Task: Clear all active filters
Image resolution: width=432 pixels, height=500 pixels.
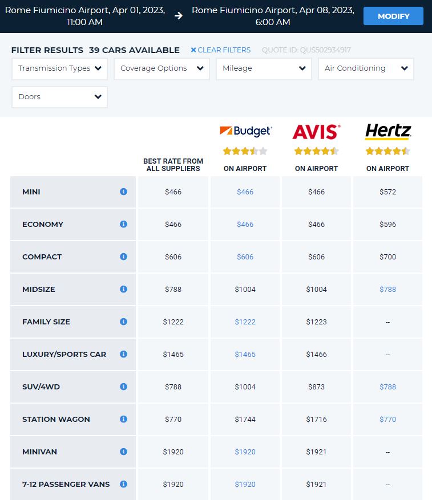Action: point(220,50)
